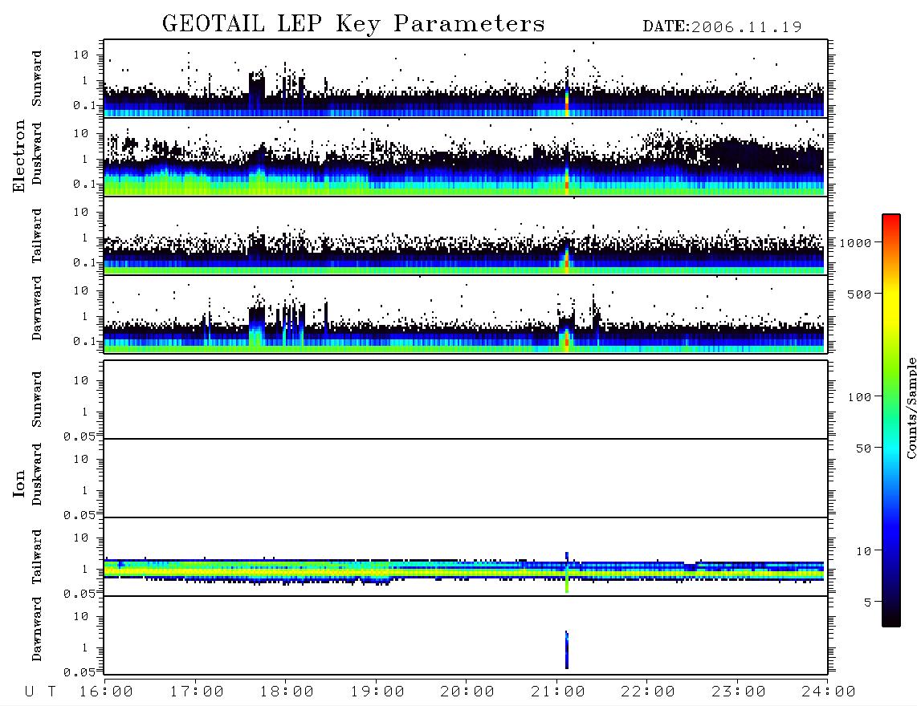Click the 50 colorbar tick value
Viewport: 917px width, 706px height.
tap(863, 448)
